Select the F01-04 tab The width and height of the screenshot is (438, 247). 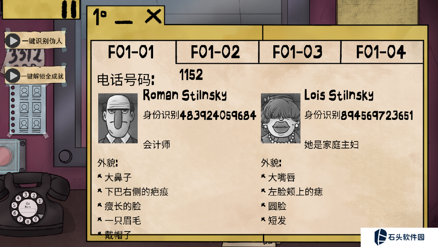click(381, 52)
